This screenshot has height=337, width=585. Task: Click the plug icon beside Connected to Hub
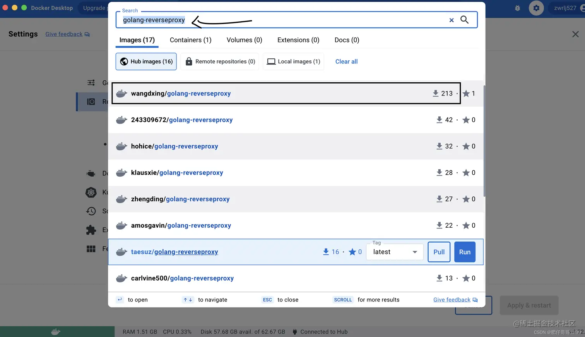click(x=295, y=332)
